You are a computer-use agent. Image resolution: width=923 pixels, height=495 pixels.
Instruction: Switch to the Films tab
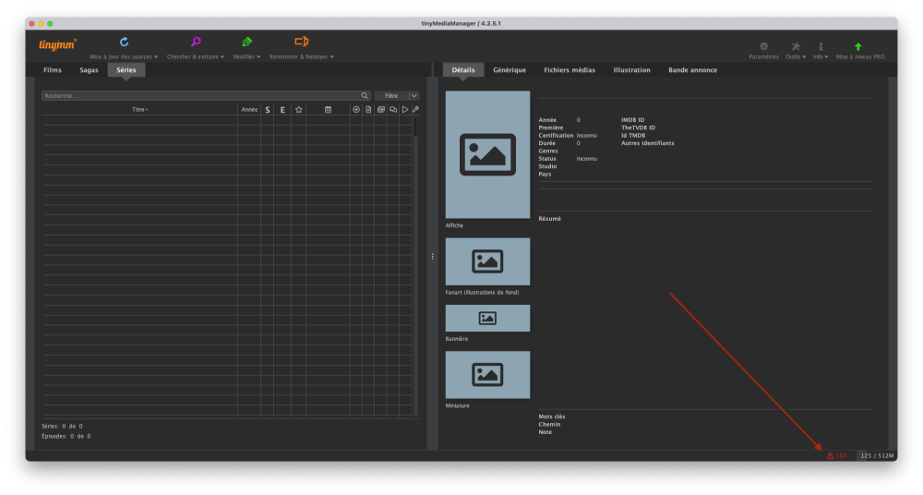point(53,70)
